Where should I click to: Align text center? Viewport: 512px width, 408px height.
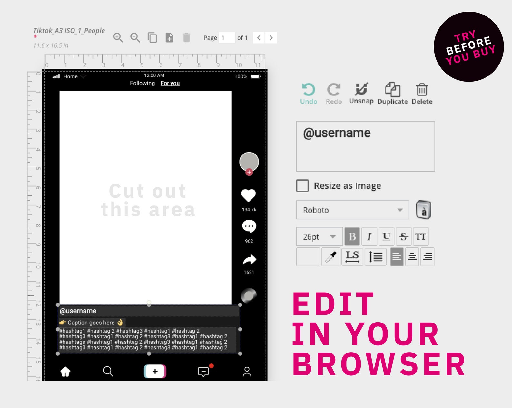click(x=412, y=257)
